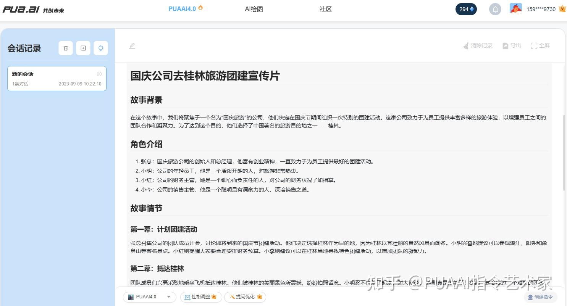This screenshot has width=567, height=306.
Task: Clear chat history with 清除记录
Action: (x=478, y=45)
